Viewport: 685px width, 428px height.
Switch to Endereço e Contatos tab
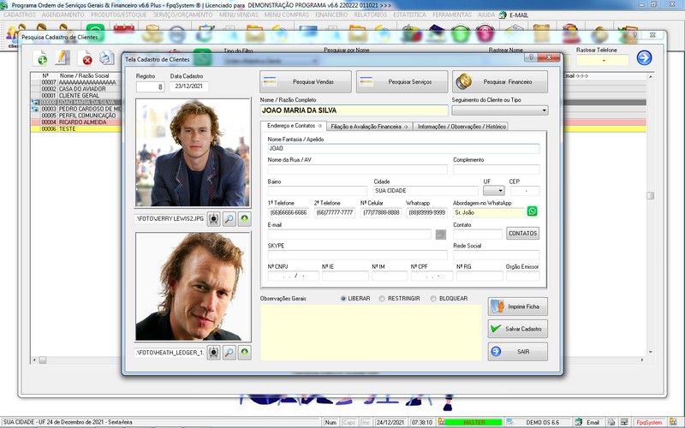coord(294,126)
